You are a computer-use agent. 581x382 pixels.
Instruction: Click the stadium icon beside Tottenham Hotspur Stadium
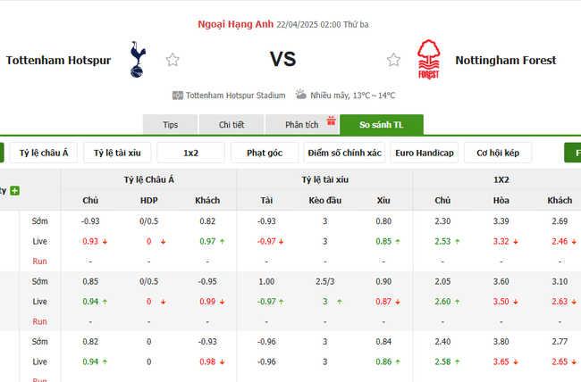(x=178, y=95)
